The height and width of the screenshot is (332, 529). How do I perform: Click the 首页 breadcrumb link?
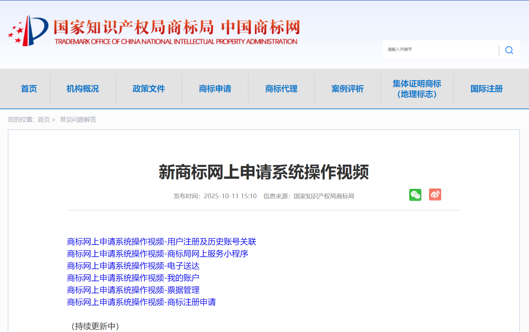pyautogui.click(x=44, y=120)
